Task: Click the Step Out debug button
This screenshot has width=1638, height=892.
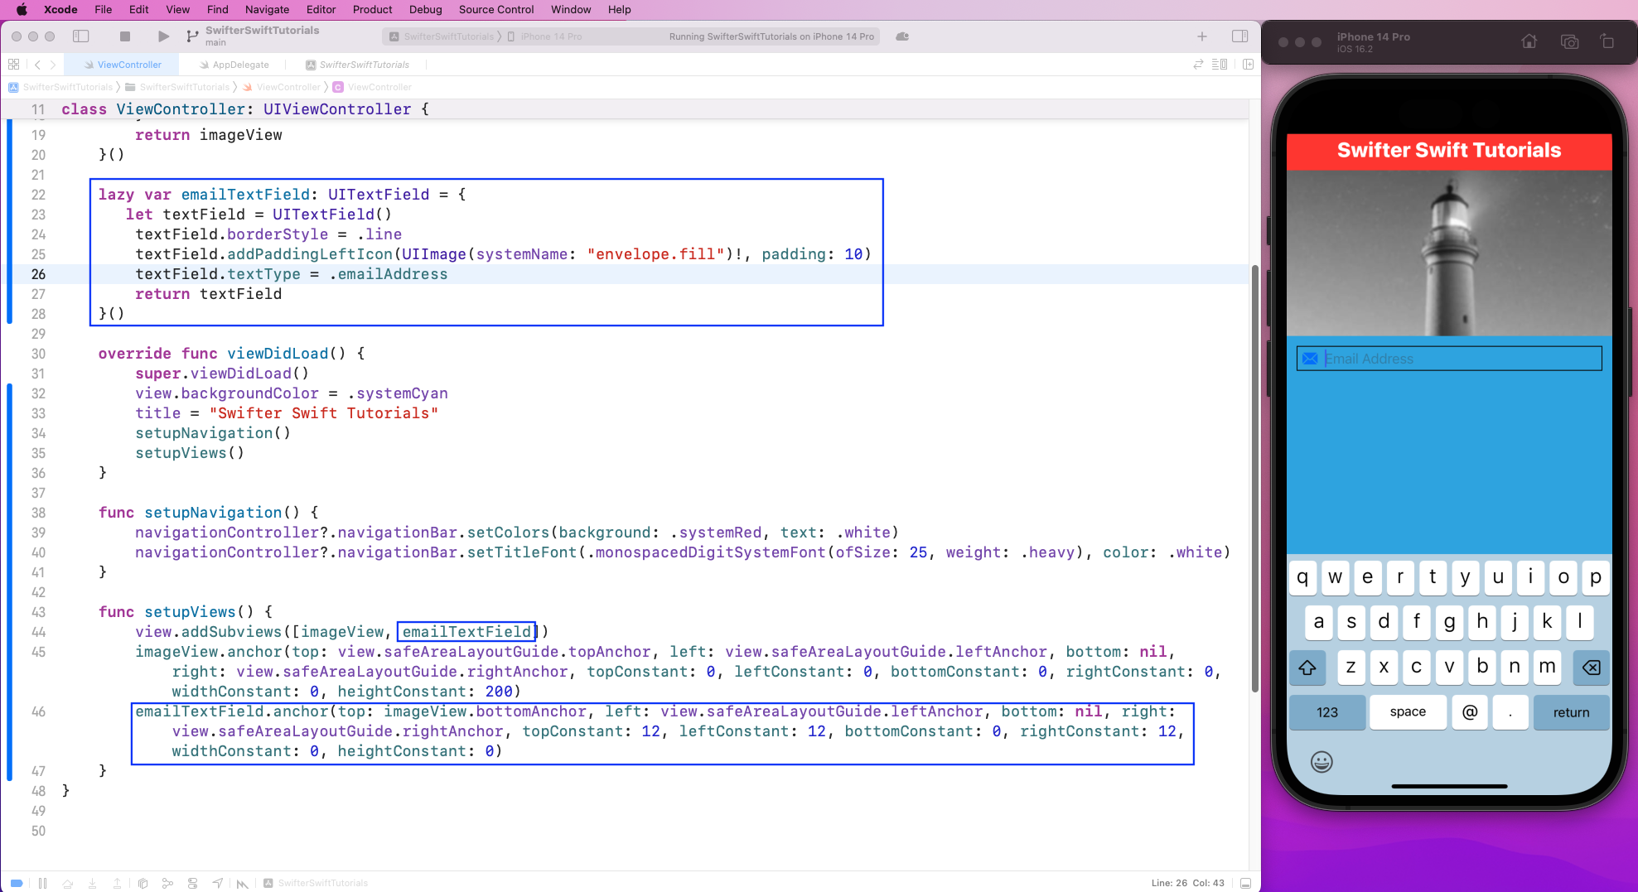Action: 117,883
